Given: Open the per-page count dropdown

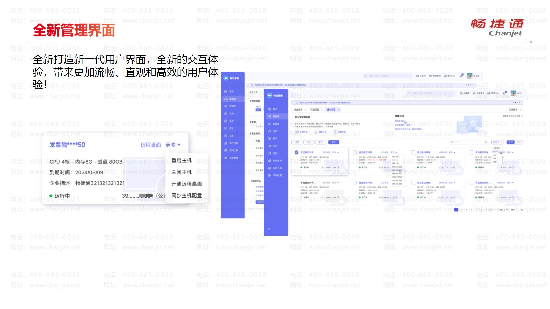Looking at the screenshot, I should [503, 210].
